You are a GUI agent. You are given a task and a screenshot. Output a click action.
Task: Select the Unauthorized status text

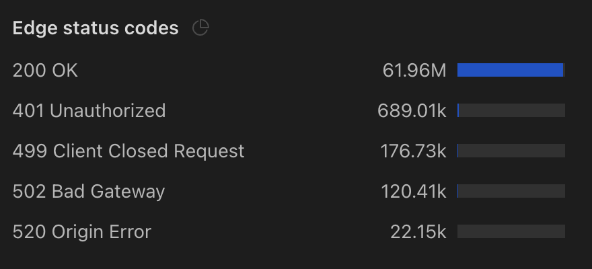pos(108,110)
